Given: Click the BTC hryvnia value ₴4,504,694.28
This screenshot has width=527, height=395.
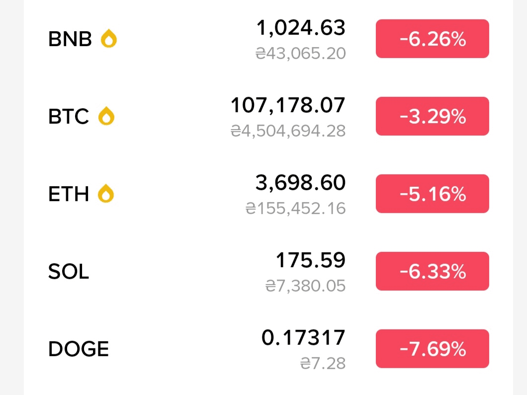Looking at the screenshot, I should coord(288,131).
